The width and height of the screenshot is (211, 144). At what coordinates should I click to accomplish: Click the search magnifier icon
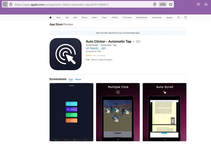(x=179, y=17)
